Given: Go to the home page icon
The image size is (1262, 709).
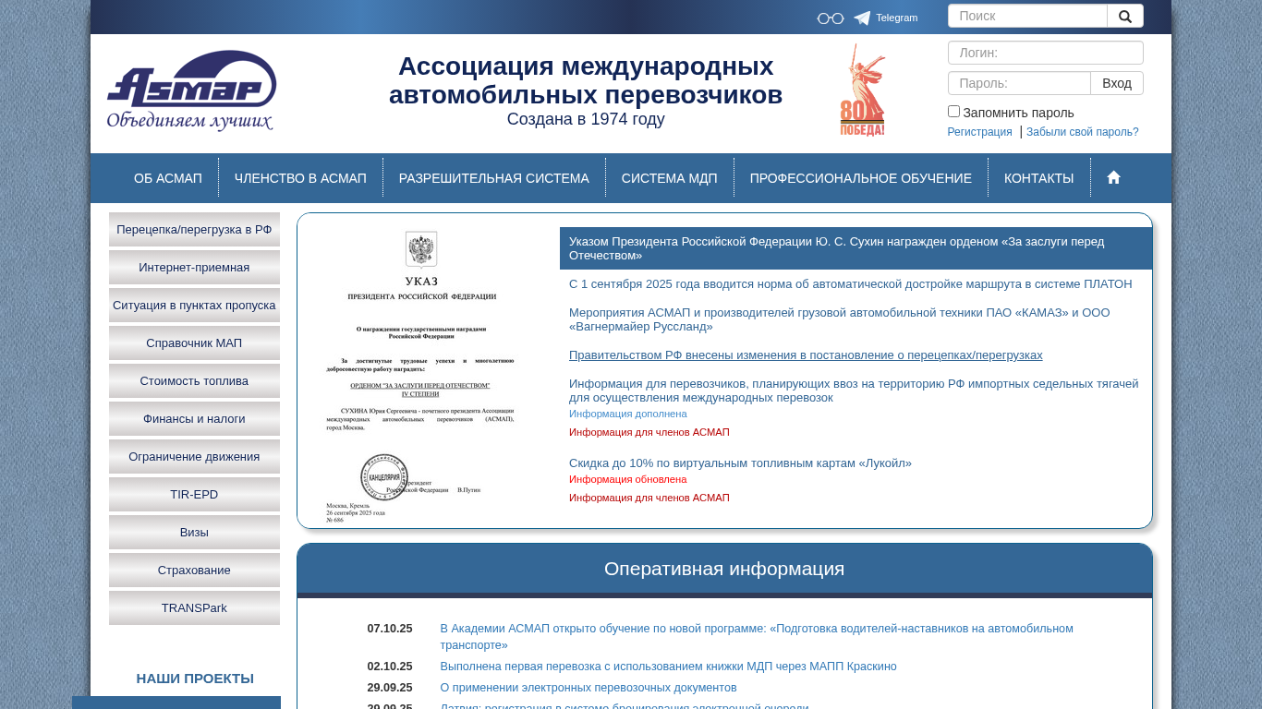Looking at the screenshot, I should click(x=1113, y=177).
